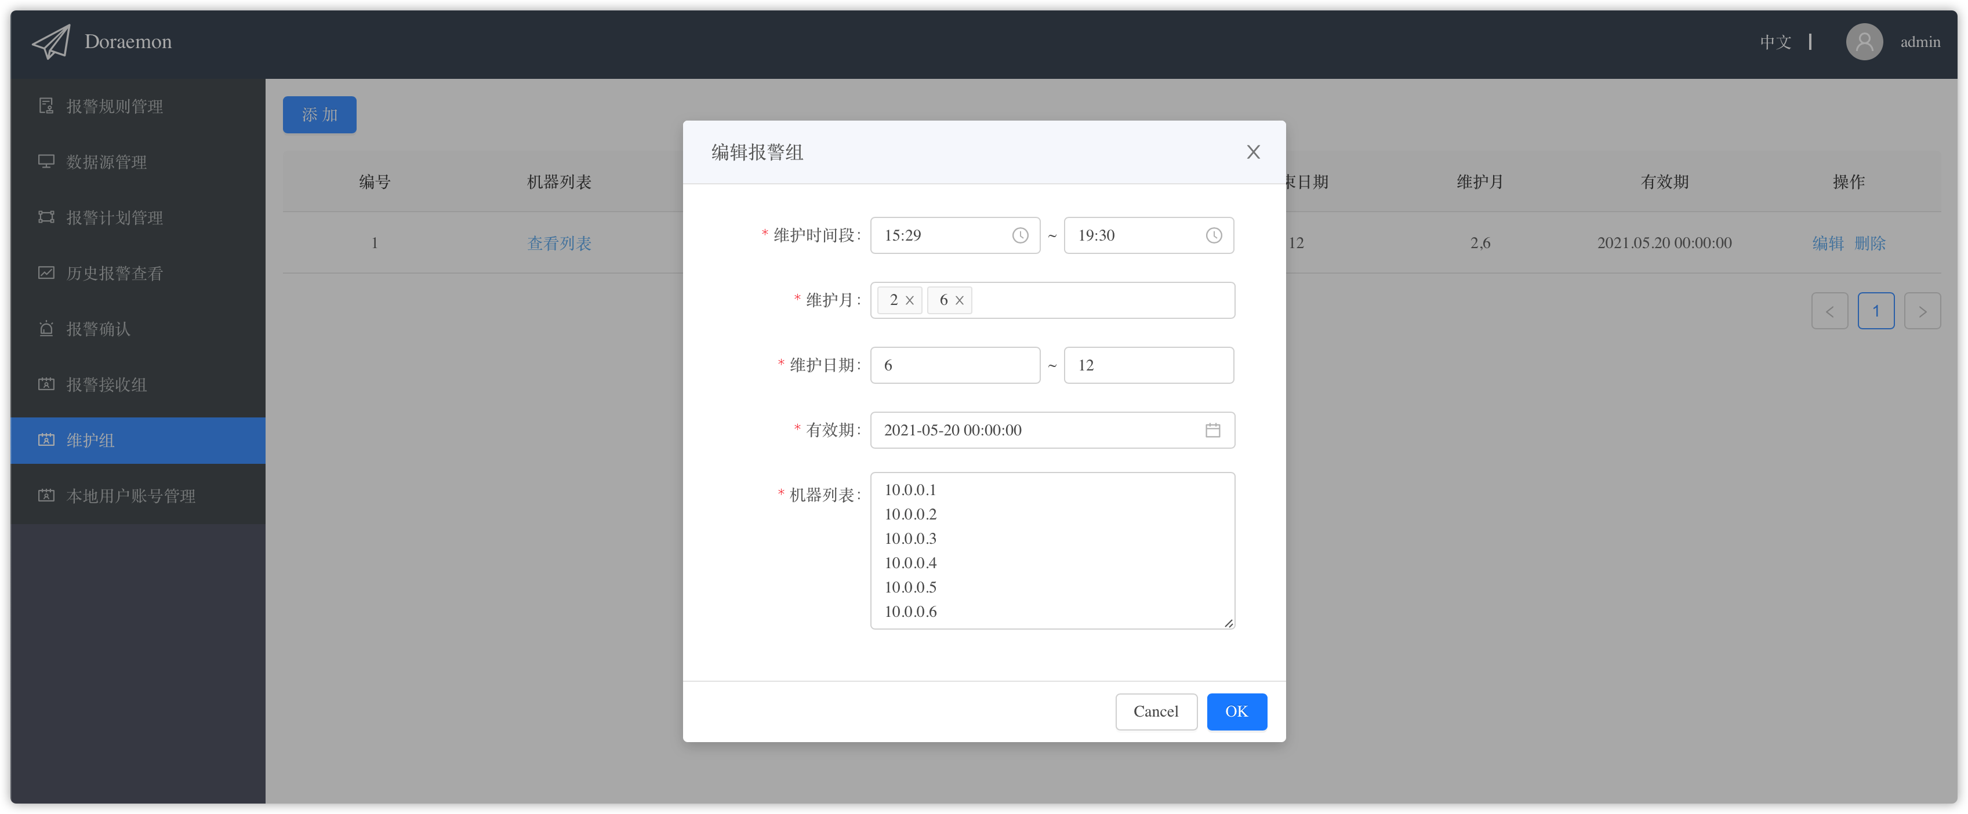Image resolution: width=1968 pixels, height=814 pixels.
Task: Go to next page with right arrow
Action: (x=1923, y=311)
